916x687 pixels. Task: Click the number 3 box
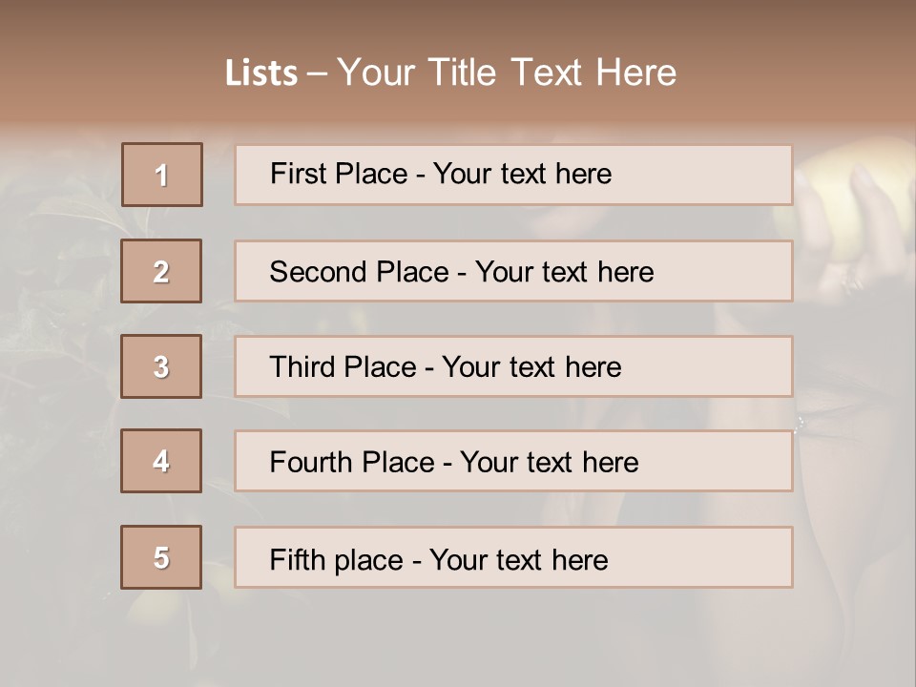pos(161,366)
